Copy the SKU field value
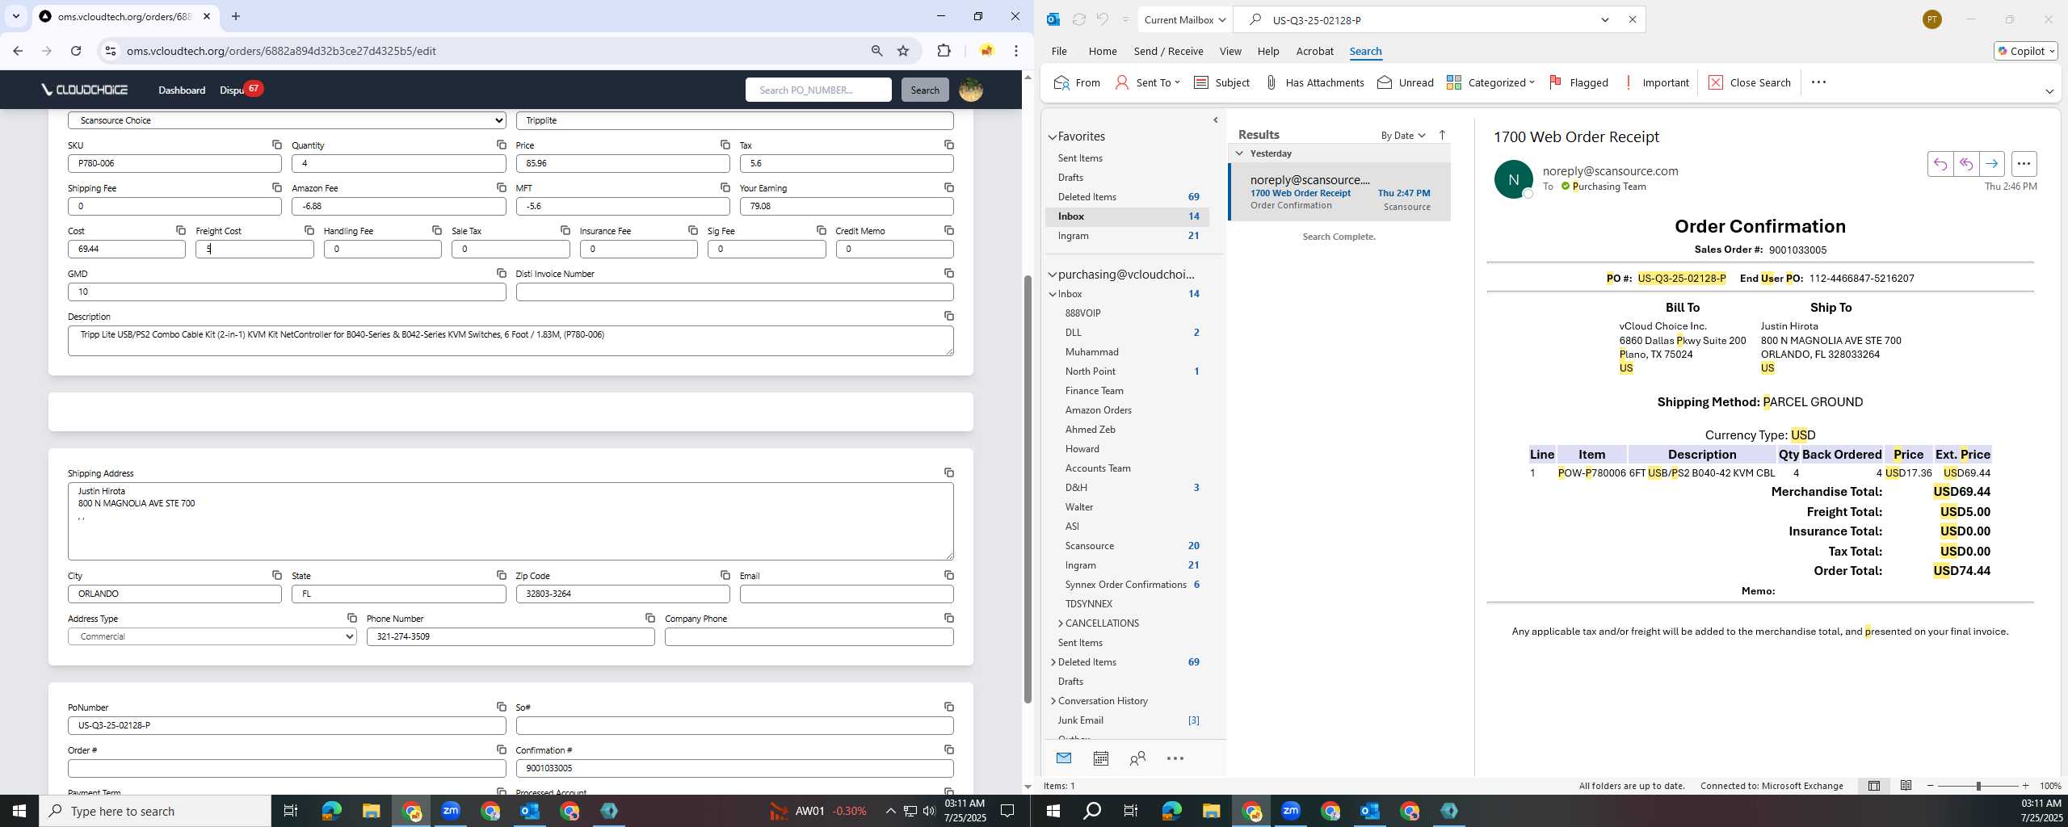This screenshot has width=2068, height=827. click(276, 145)
